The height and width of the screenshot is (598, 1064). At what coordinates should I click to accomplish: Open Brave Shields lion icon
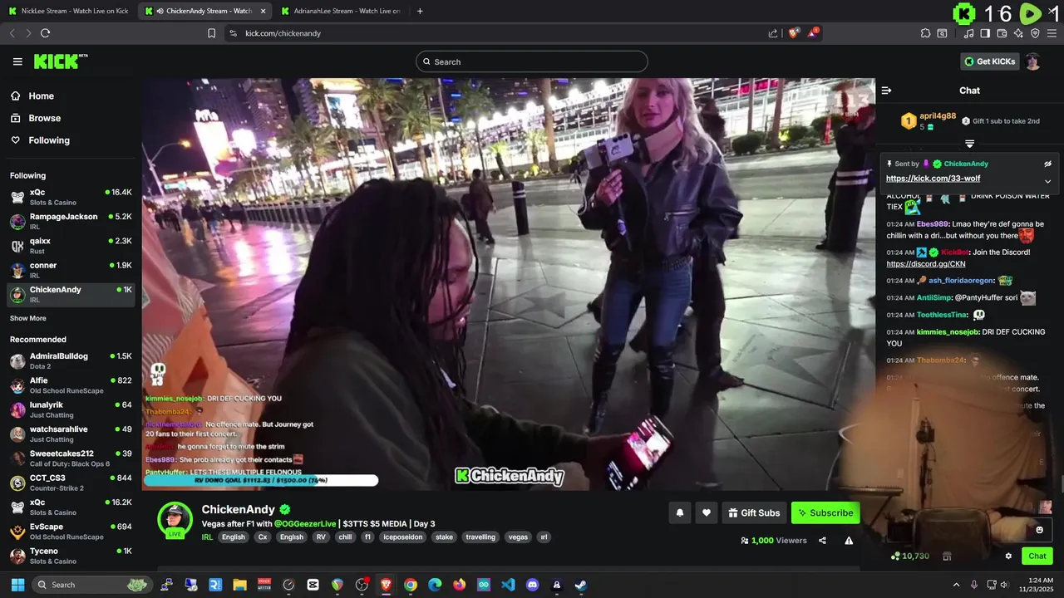(794, 33)
